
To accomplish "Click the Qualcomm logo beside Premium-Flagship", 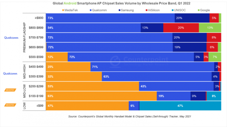I will click(x=11, y=38).
